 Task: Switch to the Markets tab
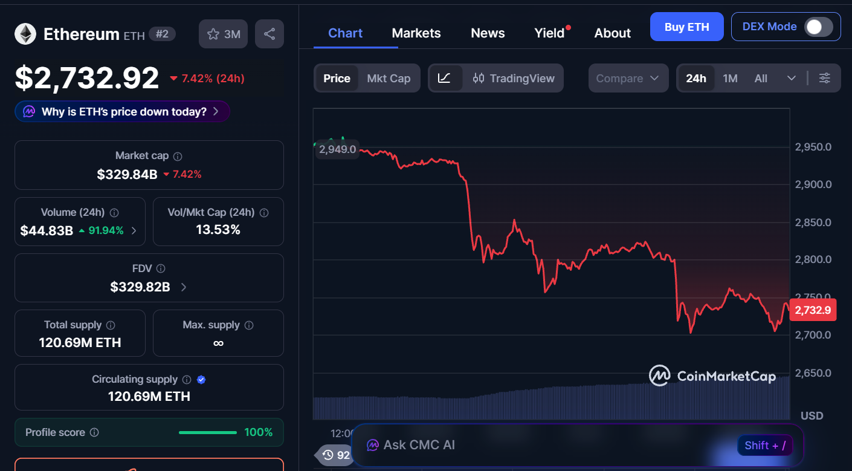coord(416,33)
